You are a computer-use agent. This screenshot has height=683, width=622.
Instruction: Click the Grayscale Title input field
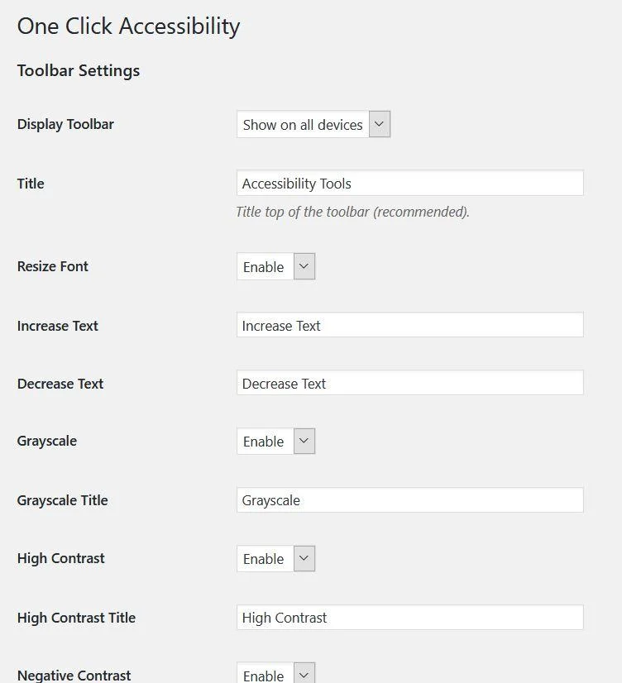pos(409,500)
